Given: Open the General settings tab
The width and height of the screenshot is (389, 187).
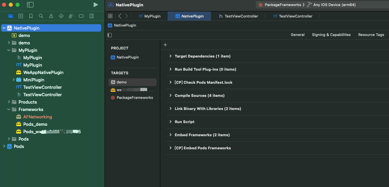Looking at the screenshot, I should (298, 35).
